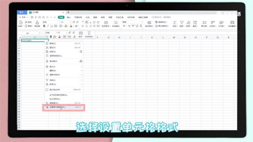This screenshot has width=253, height=142.
Task: Switch to the Insert ribbon tab
Action: pyautogui.click(x=69, y=17)
